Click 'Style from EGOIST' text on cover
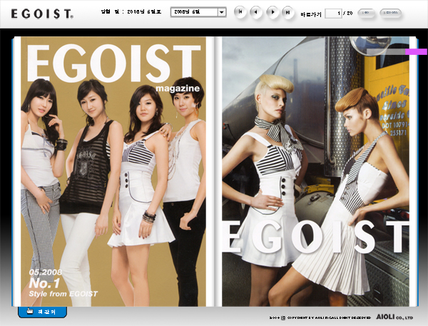 tap(63, 294)
